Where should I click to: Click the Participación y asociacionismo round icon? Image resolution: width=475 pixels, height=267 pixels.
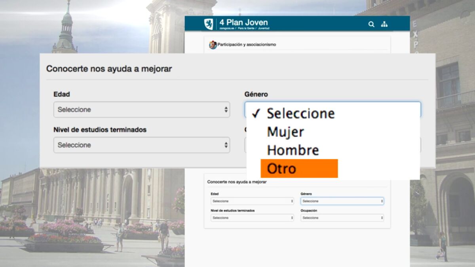click(213, 45)
